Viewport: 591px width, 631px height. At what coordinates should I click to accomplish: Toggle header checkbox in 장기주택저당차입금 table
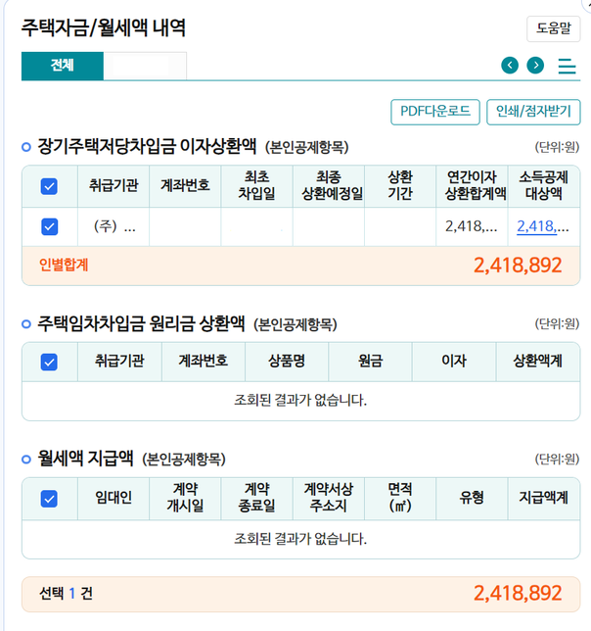coord(50,185)
